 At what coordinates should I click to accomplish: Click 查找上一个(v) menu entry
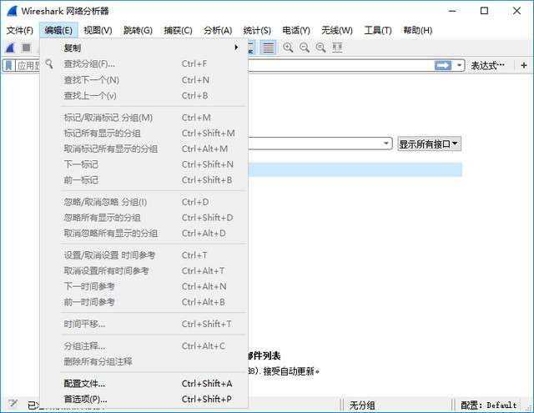(x=144, y=96)
